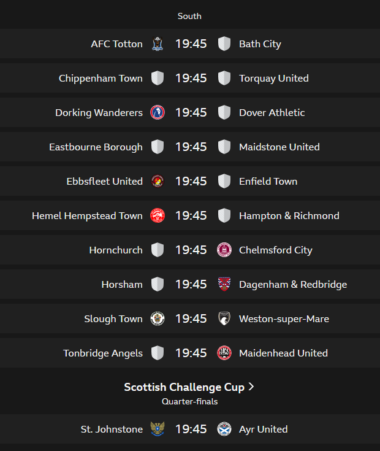Select the Eastbourne Borough v Maidstone United match
The image size is (380, 451).
[x=191, y=147]
